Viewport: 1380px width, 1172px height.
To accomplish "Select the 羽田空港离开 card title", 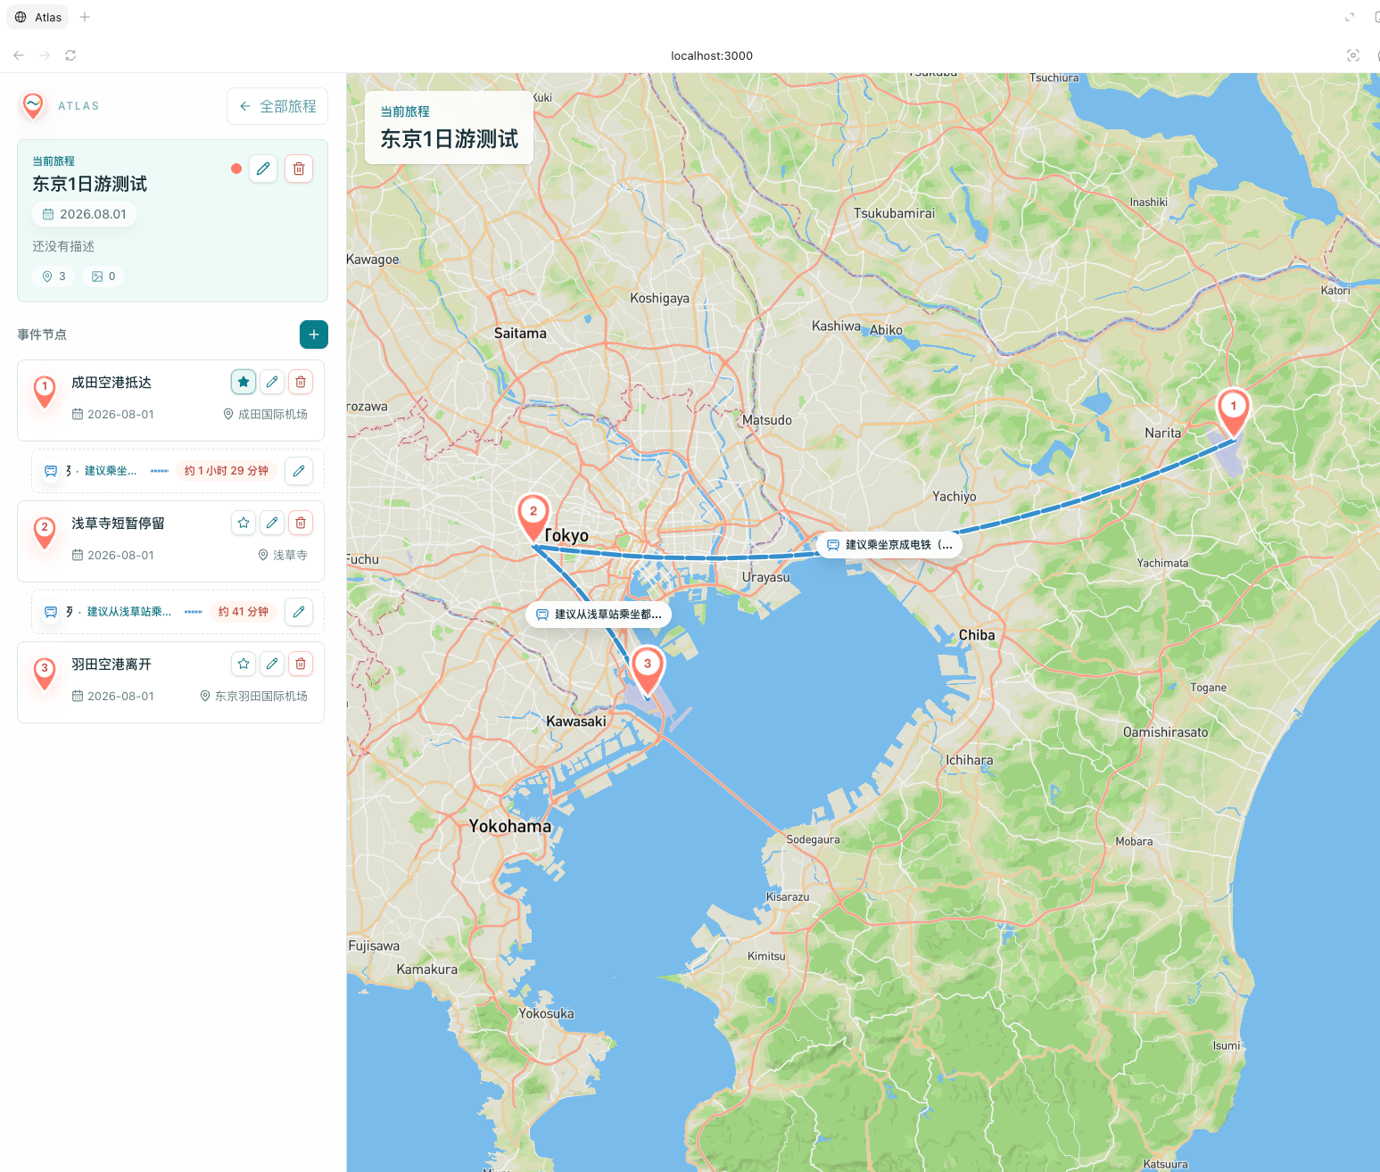I will point(112,664).
